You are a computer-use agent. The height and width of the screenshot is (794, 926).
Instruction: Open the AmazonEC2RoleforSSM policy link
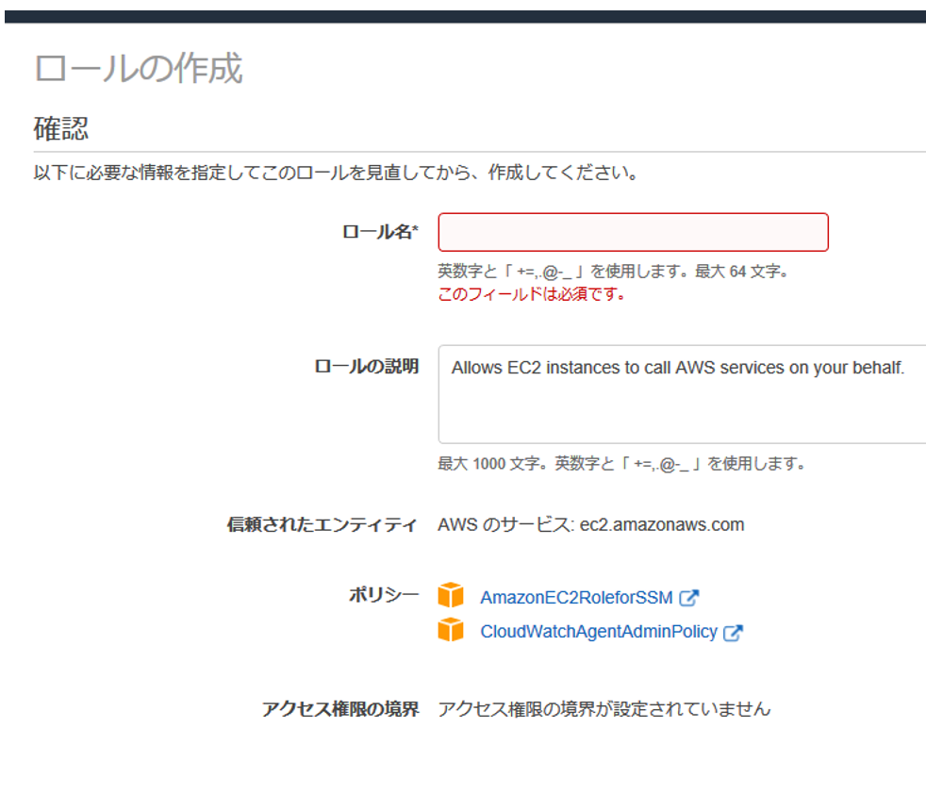(x=576, y=597)
